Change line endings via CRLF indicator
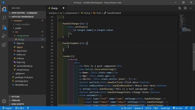Screen dimensions: 195x110 point(156,108)
